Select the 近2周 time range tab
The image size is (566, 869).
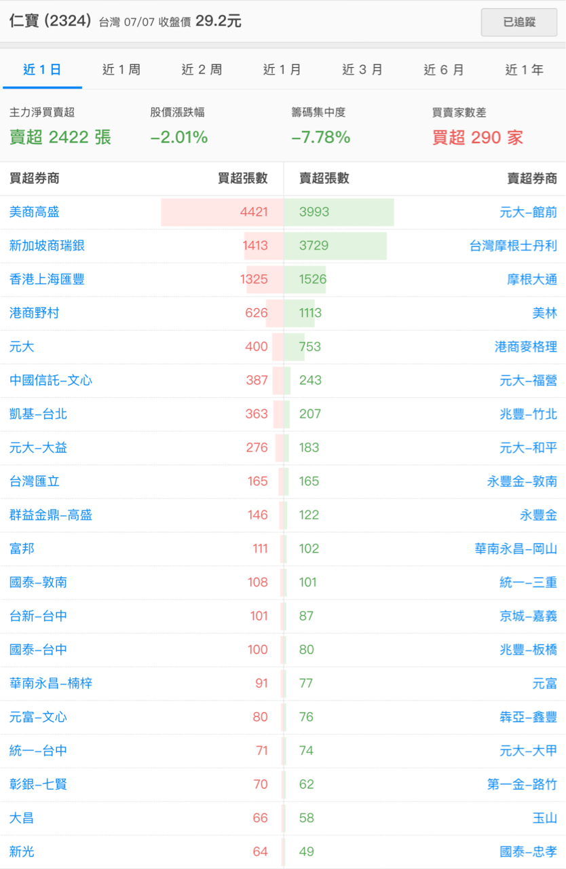[202, 69]
